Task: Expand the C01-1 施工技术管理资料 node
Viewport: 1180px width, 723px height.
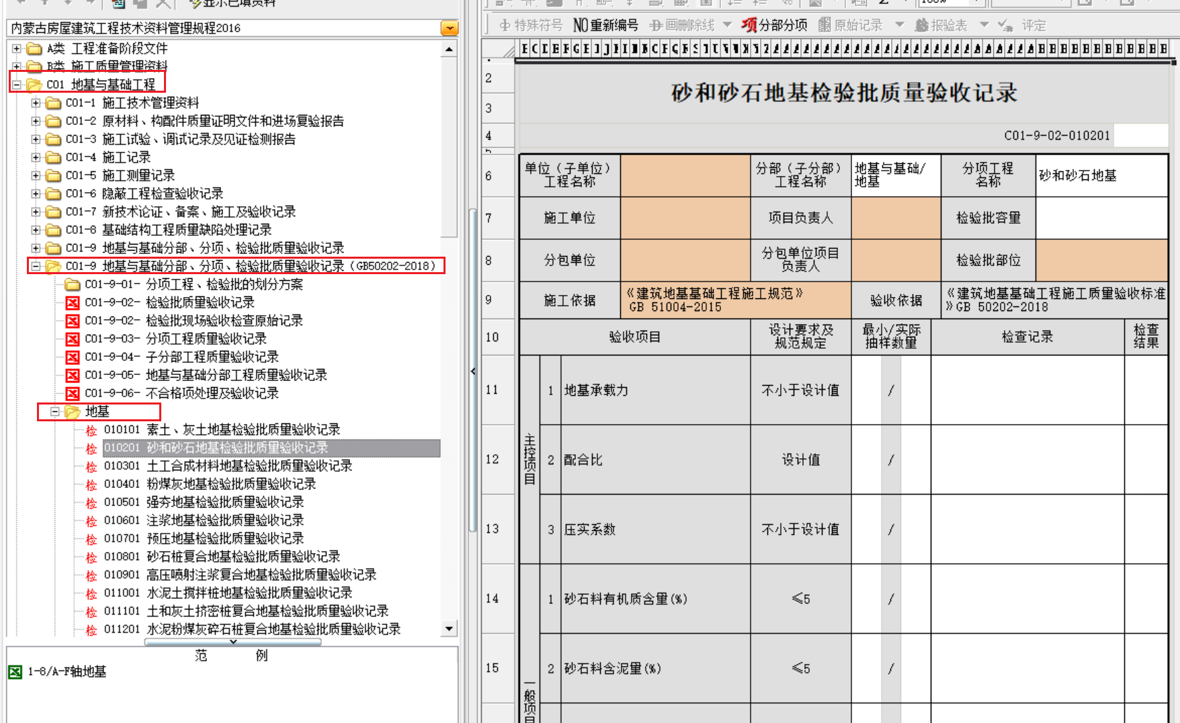Action: pyautogui.click(x=36, y=103)
